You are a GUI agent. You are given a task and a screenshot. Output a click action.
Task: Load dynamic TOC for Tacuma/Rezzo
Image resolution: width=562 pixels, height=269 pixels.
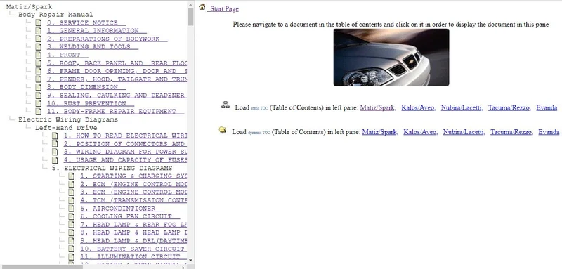[511, 132]
